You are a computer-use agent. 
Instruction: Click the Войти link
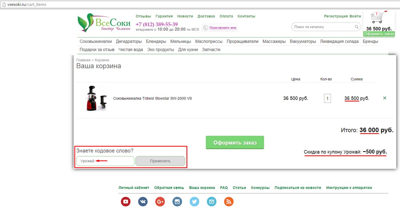tap(355, 16)
